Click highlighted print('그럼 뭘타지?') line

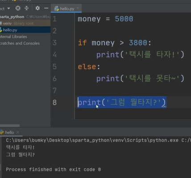(x=122, y=102)
